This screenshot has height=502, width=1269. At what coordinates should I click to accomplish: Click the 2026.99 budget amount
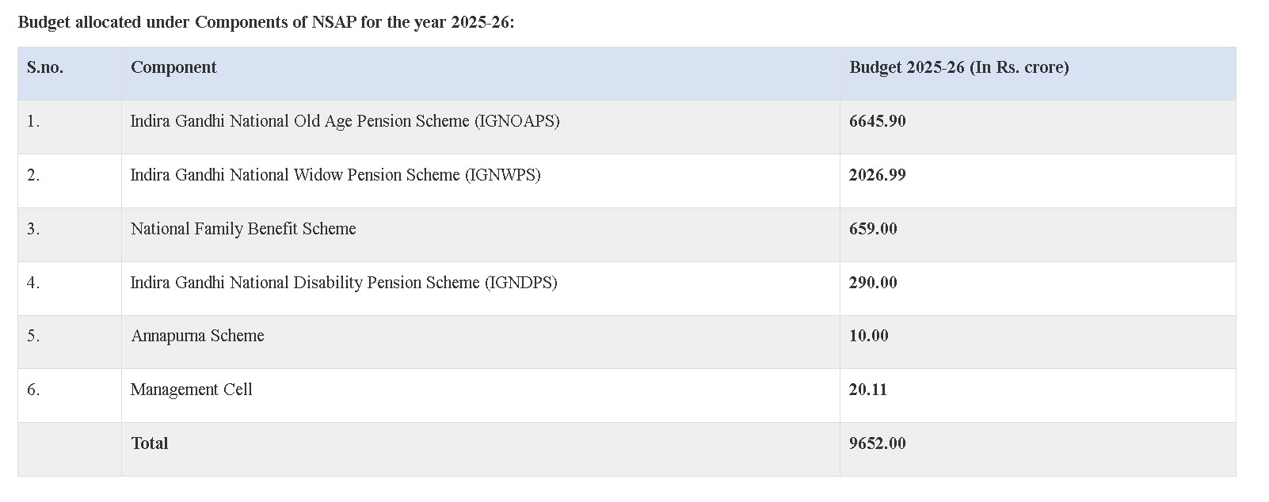point(877,175)
